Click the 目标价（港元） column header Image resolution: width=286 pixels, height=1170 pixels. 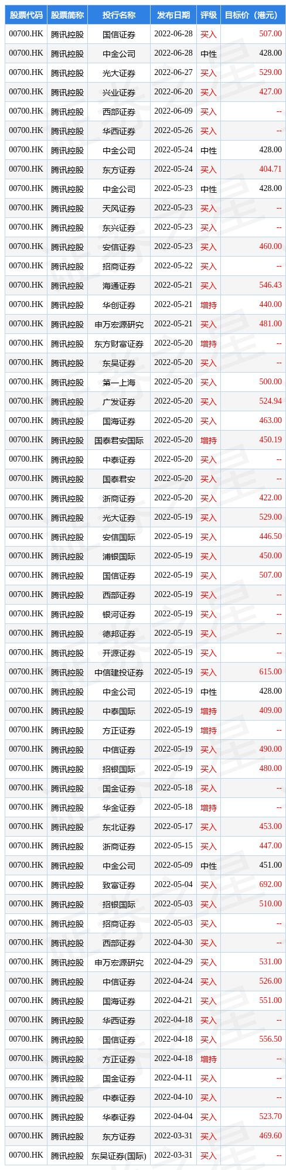[x=253, y=15]
